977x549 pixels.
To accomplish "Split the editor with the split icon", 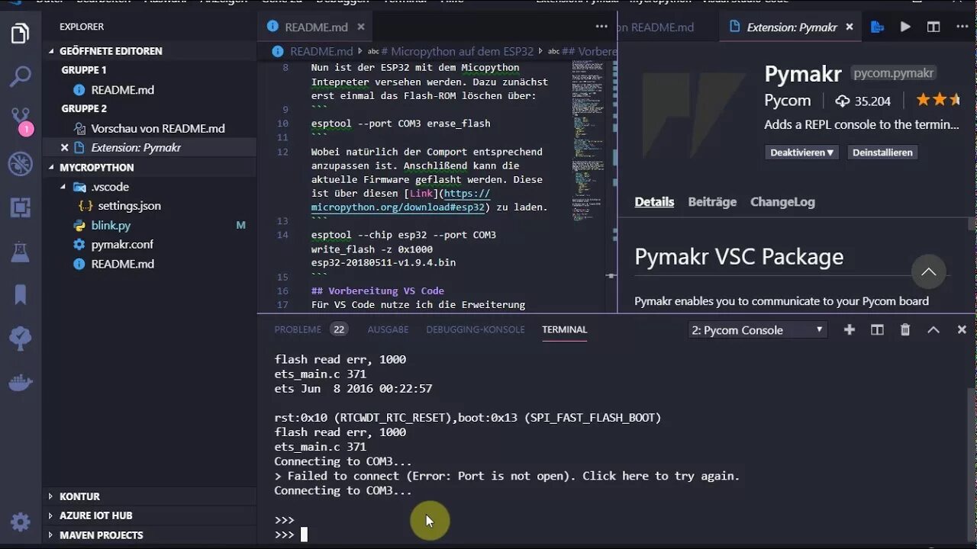I will click(933, 27).
